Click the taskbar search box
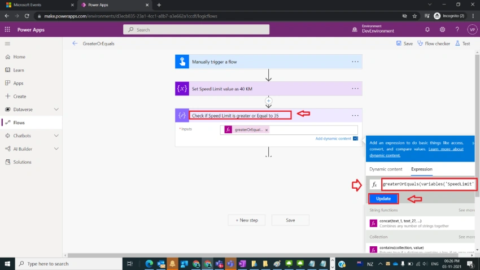Screen dimensions: 480x270 click(68, 264)
